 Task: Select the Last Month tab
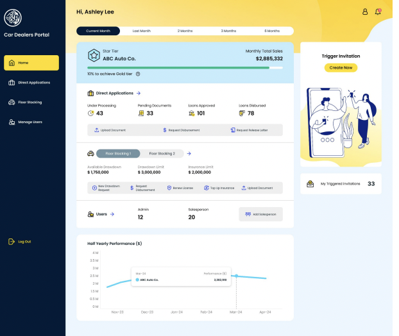[142, 31]
